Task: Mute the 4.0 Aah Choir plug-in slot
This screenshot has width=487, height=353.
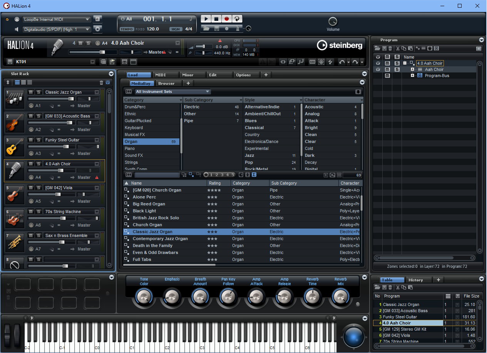Action: point(81,43)
